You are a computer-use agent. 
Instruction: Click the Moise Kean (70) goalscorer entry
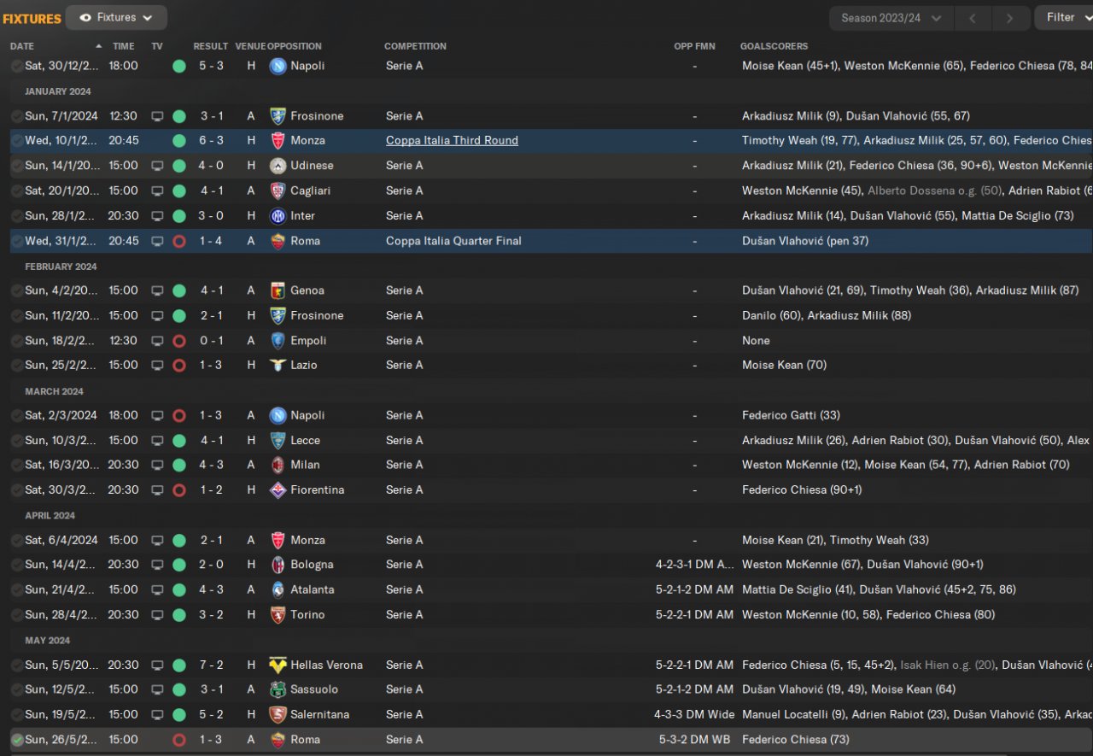784,366
